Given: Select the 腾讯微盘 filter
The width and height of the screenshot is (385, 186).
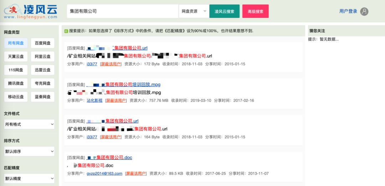Looking at the screenshot, I should (x=16, y=83).
